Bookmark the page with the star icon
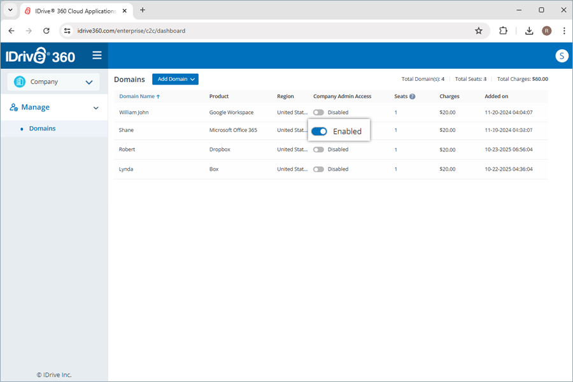 (x=479, y=31)
